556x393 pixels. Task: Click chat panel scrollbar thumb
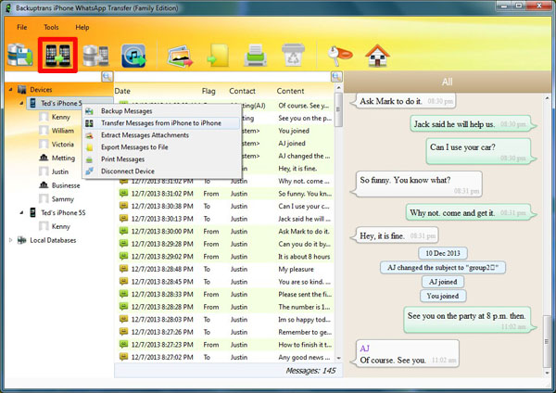pos(547,341)
